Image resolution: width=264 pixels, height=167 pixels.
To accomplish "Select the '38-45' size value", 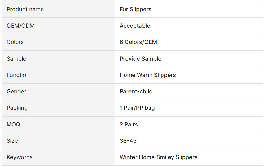I will click(x=128, y=141).
